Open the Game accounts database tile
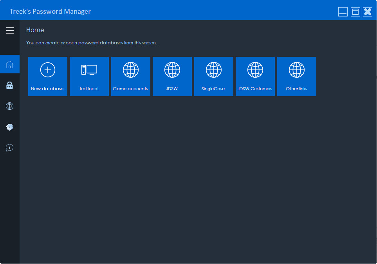Image resolution: width=377 pixels, height=264 pixels. [130, 76]
